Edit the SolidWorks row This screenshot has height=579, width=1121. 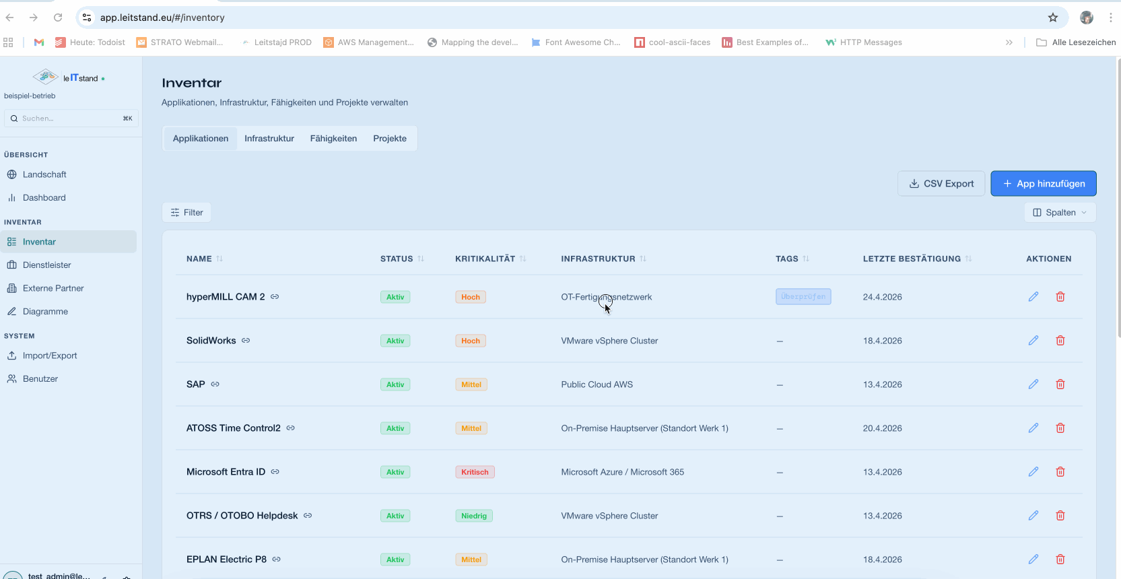1033,341
